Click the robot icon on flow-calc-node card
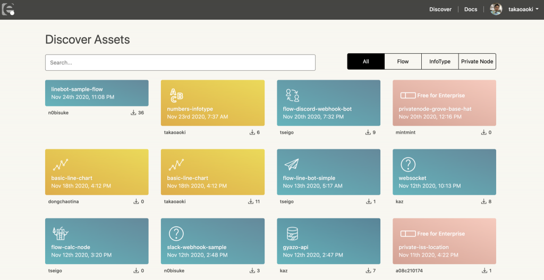 (x=60, y=233)
